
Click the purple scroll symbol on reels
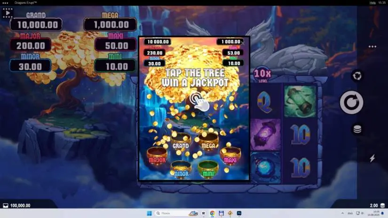[x=266, y=135]
